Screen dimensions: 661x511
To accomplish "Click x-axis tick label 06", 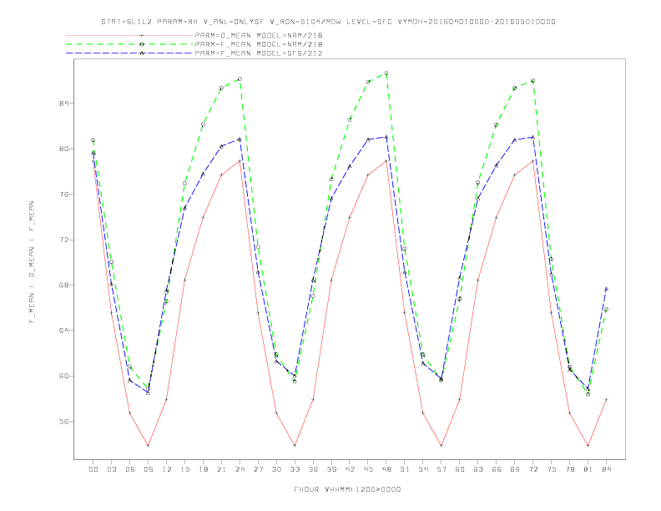I will [x=130, y=469].
